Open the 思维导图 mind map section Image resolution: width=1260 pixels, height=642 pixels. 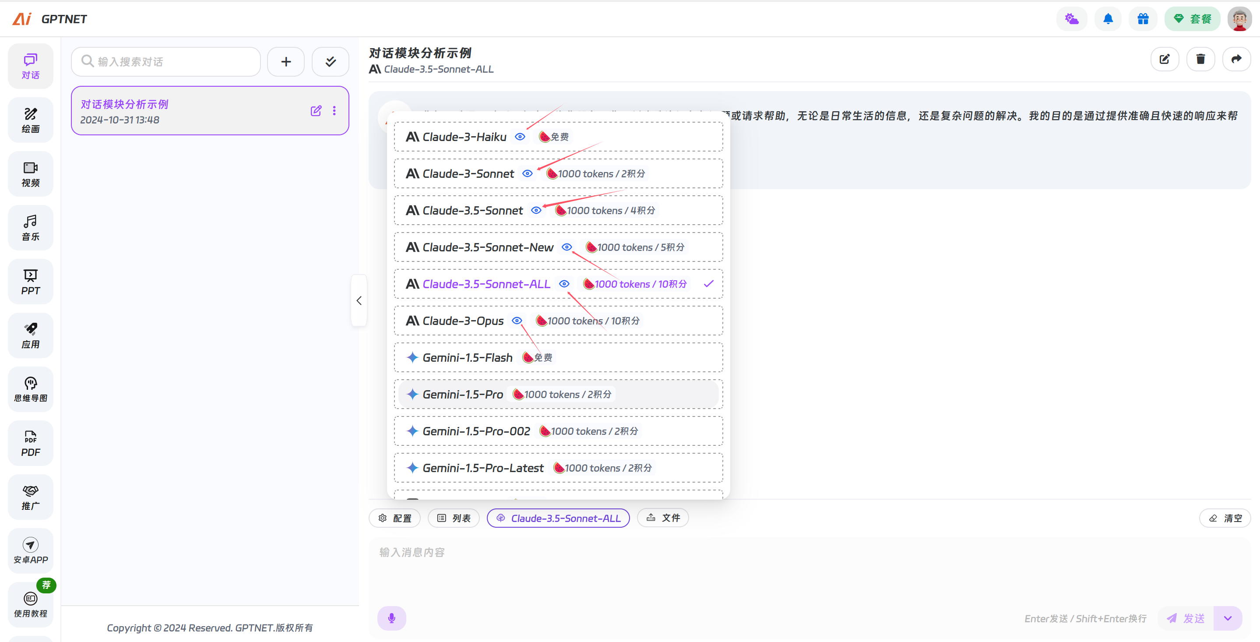pyautogui.click(x=30, y=389)
